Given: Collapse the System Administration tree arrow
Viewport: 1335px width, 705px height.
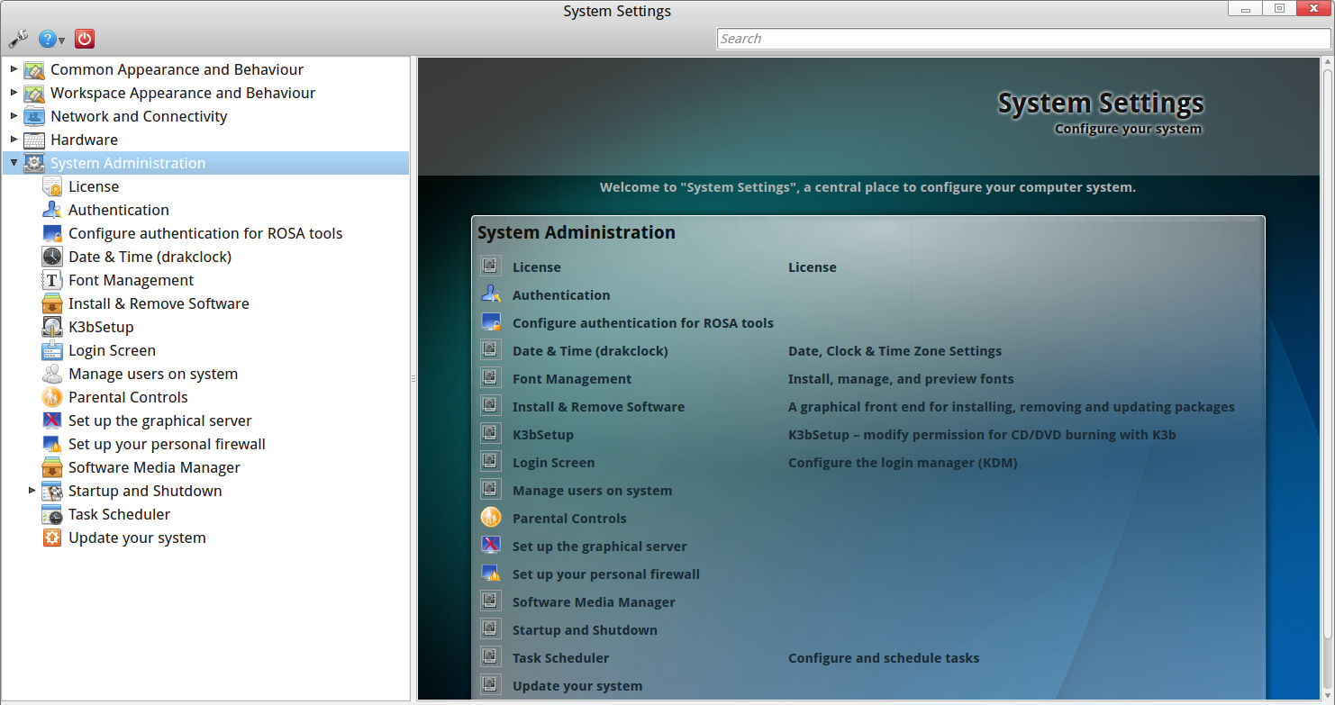Looking at the screenshot, I should 14,163.
